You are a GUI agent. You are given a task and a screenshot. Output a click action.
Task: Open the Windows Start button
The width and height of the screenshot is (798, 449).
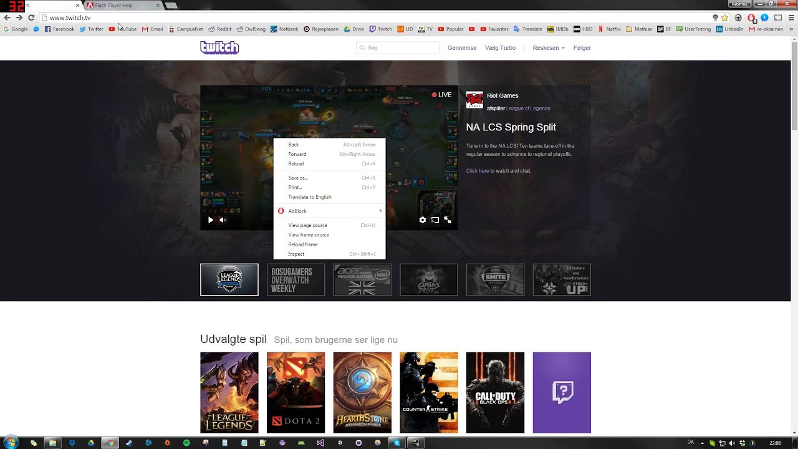[11, 443]
